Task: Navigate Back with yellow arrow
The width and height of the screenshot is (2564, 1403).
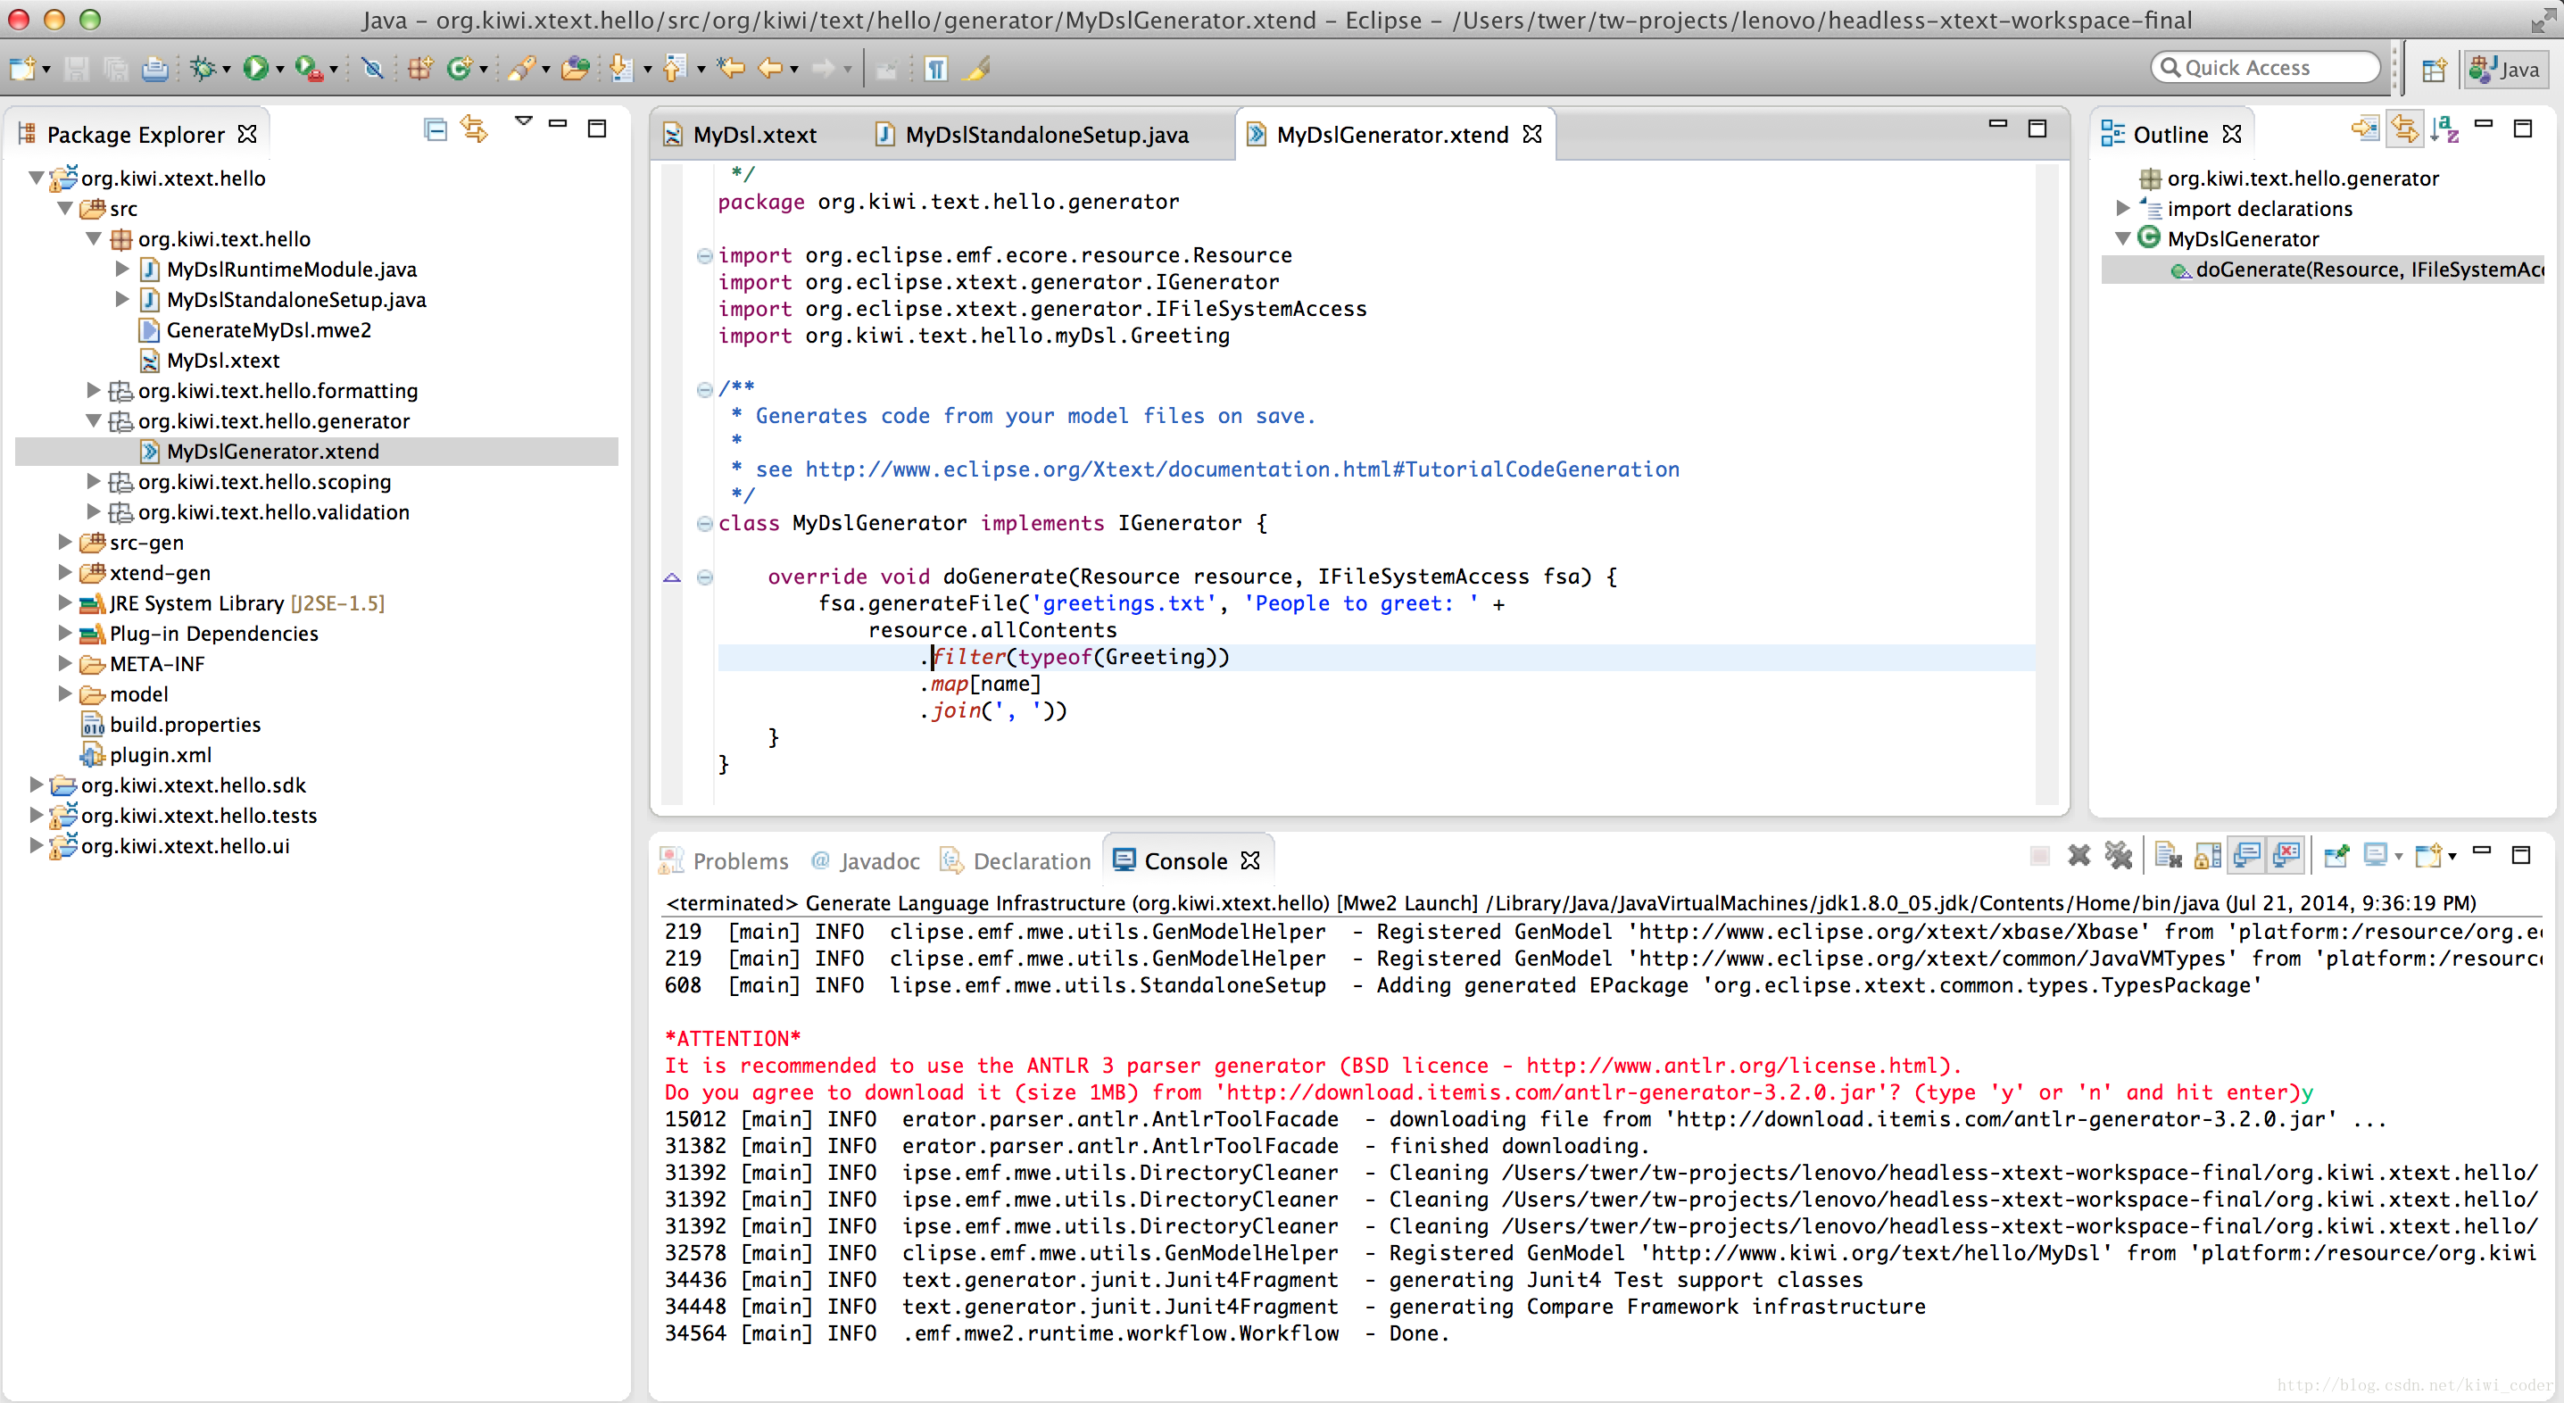Action: click(x=770, y=69)
